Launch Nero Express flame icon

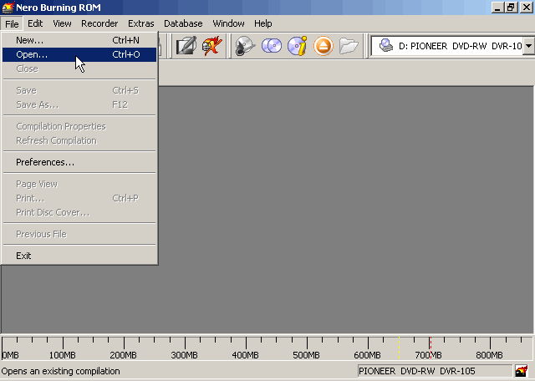click(211, 46)
